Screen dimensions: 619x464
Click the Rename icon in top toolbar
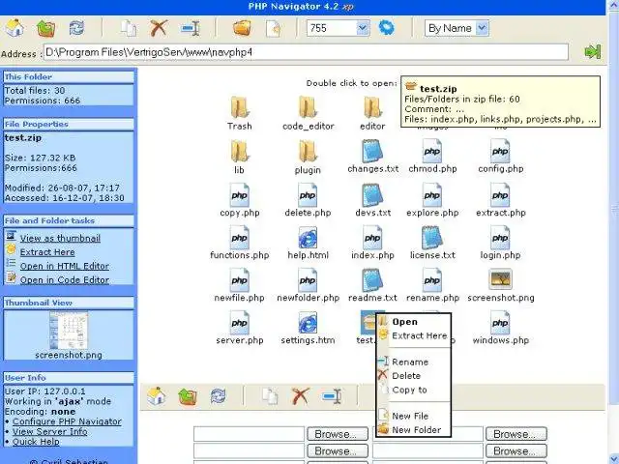click(x=191, y=28)
